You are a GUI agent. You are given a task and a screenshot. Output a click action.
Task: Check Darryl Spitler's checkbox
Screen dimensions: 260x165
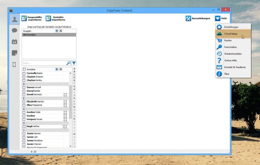coord(24,91)
